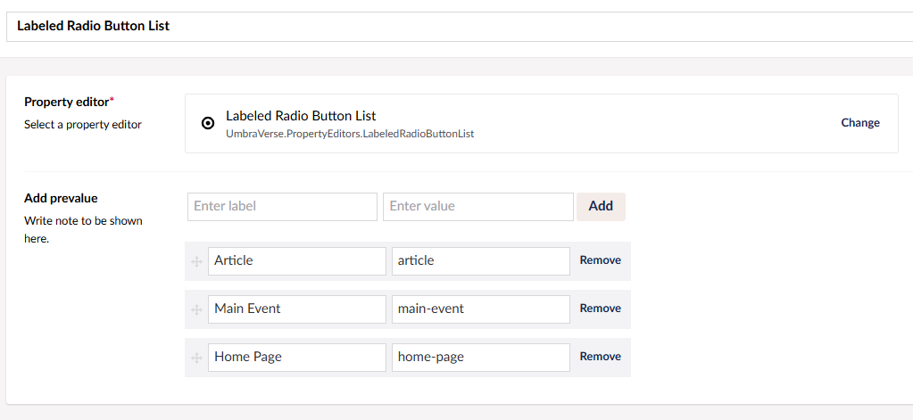Click the UmbraVerse.PropertyEditors alias text
The image size is (913, 420).
[x=350, y=134]
